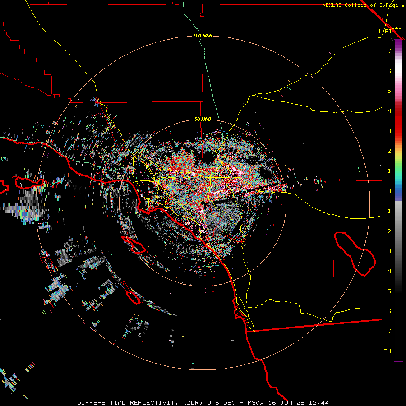The width and height of the screenshot is (406, 406).
Task: Click the TH threshold label on scale
Action: [x=388, y=351]
